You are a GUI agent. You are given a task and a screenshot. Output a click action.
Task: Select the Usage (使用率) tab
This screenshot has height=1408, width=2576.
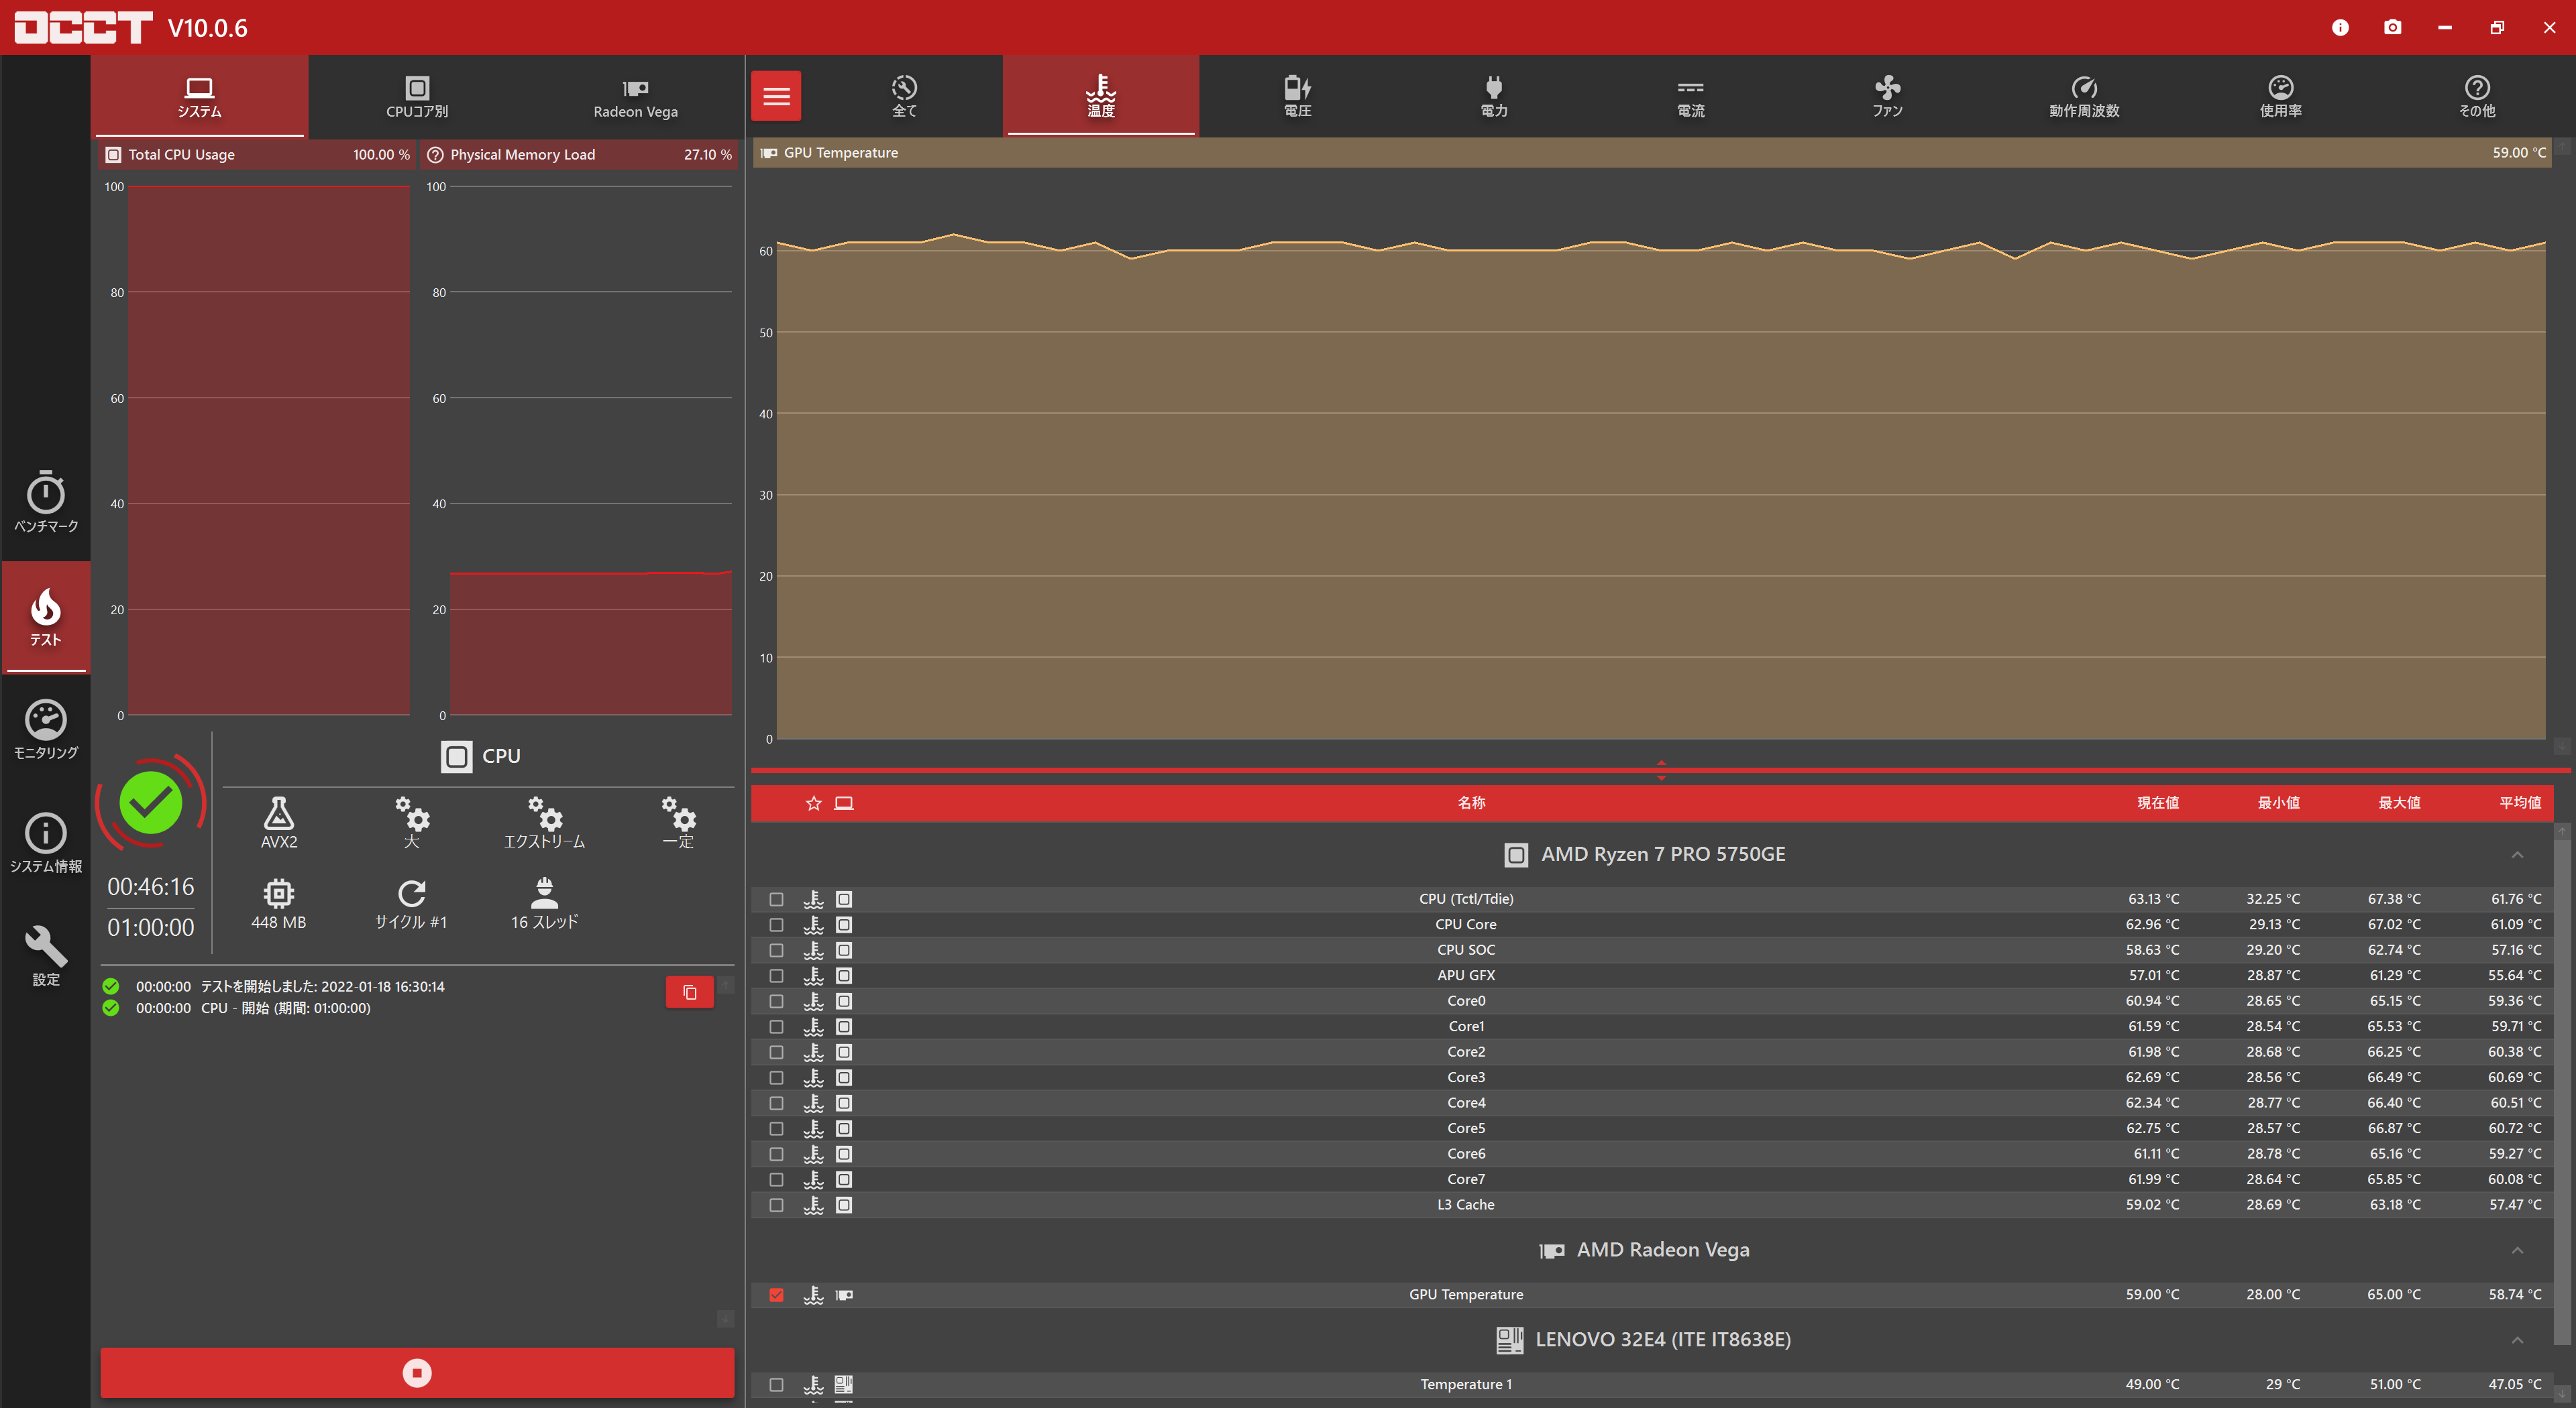[x=2280, y=96]
